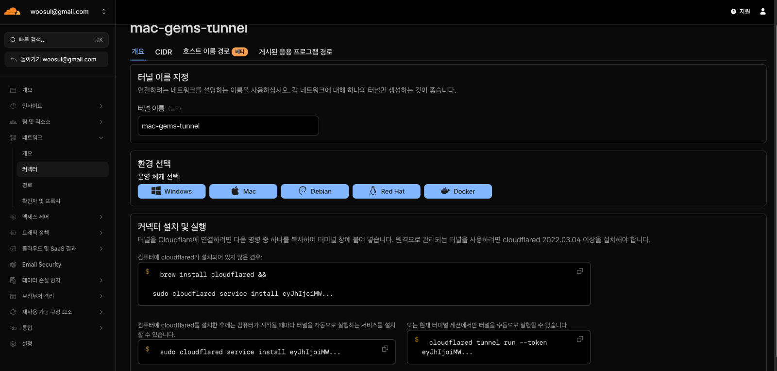Viewport: 777px width, 371px height.
Task: Click 돌아가기 woosul@gmail.com back button
Action: pos(56,59)
